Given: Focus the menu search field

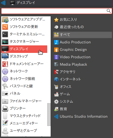Looking at the screenshot, I should pyautogui.click(x=57, y=11).
